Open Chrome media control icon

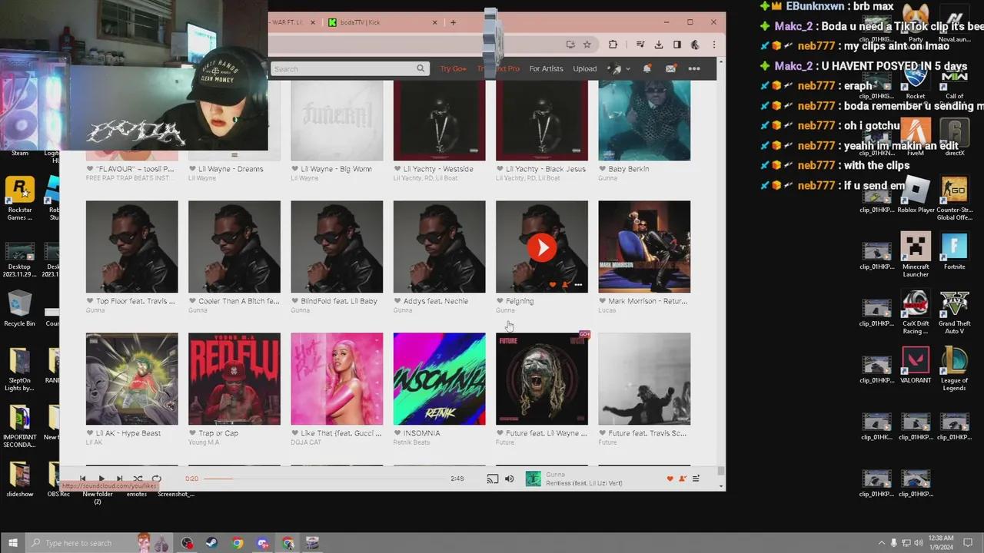[x=640, y=45]
